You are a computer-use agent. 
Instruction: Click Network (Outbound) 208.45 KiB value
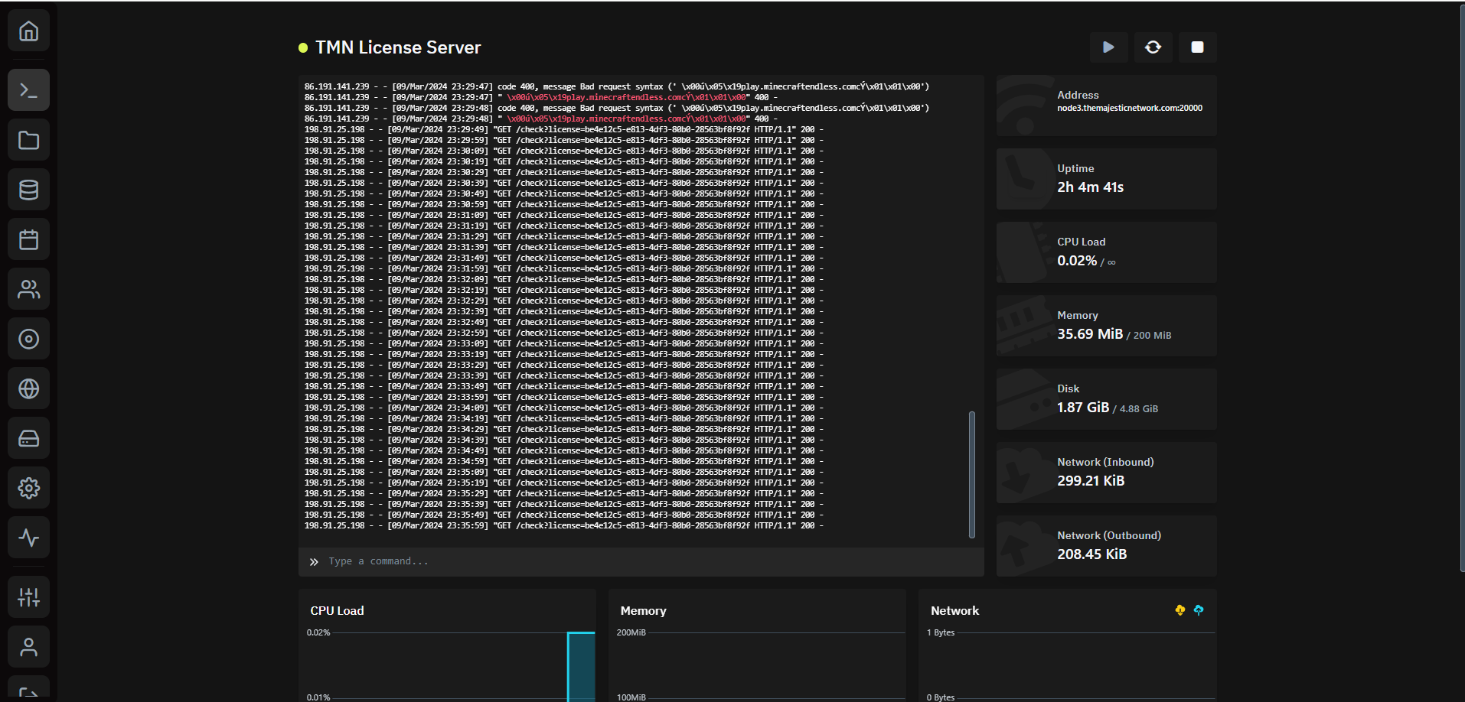click(x=1092, y=554)
